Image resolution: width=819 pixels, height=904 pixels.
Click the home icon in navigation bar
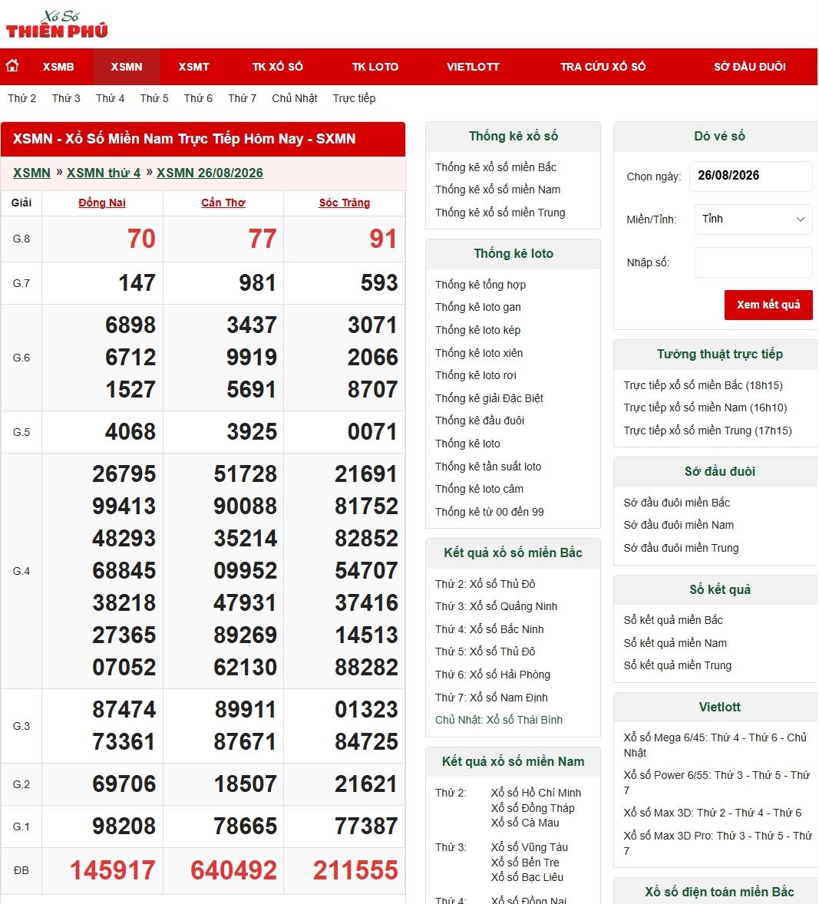pos(12,66)
